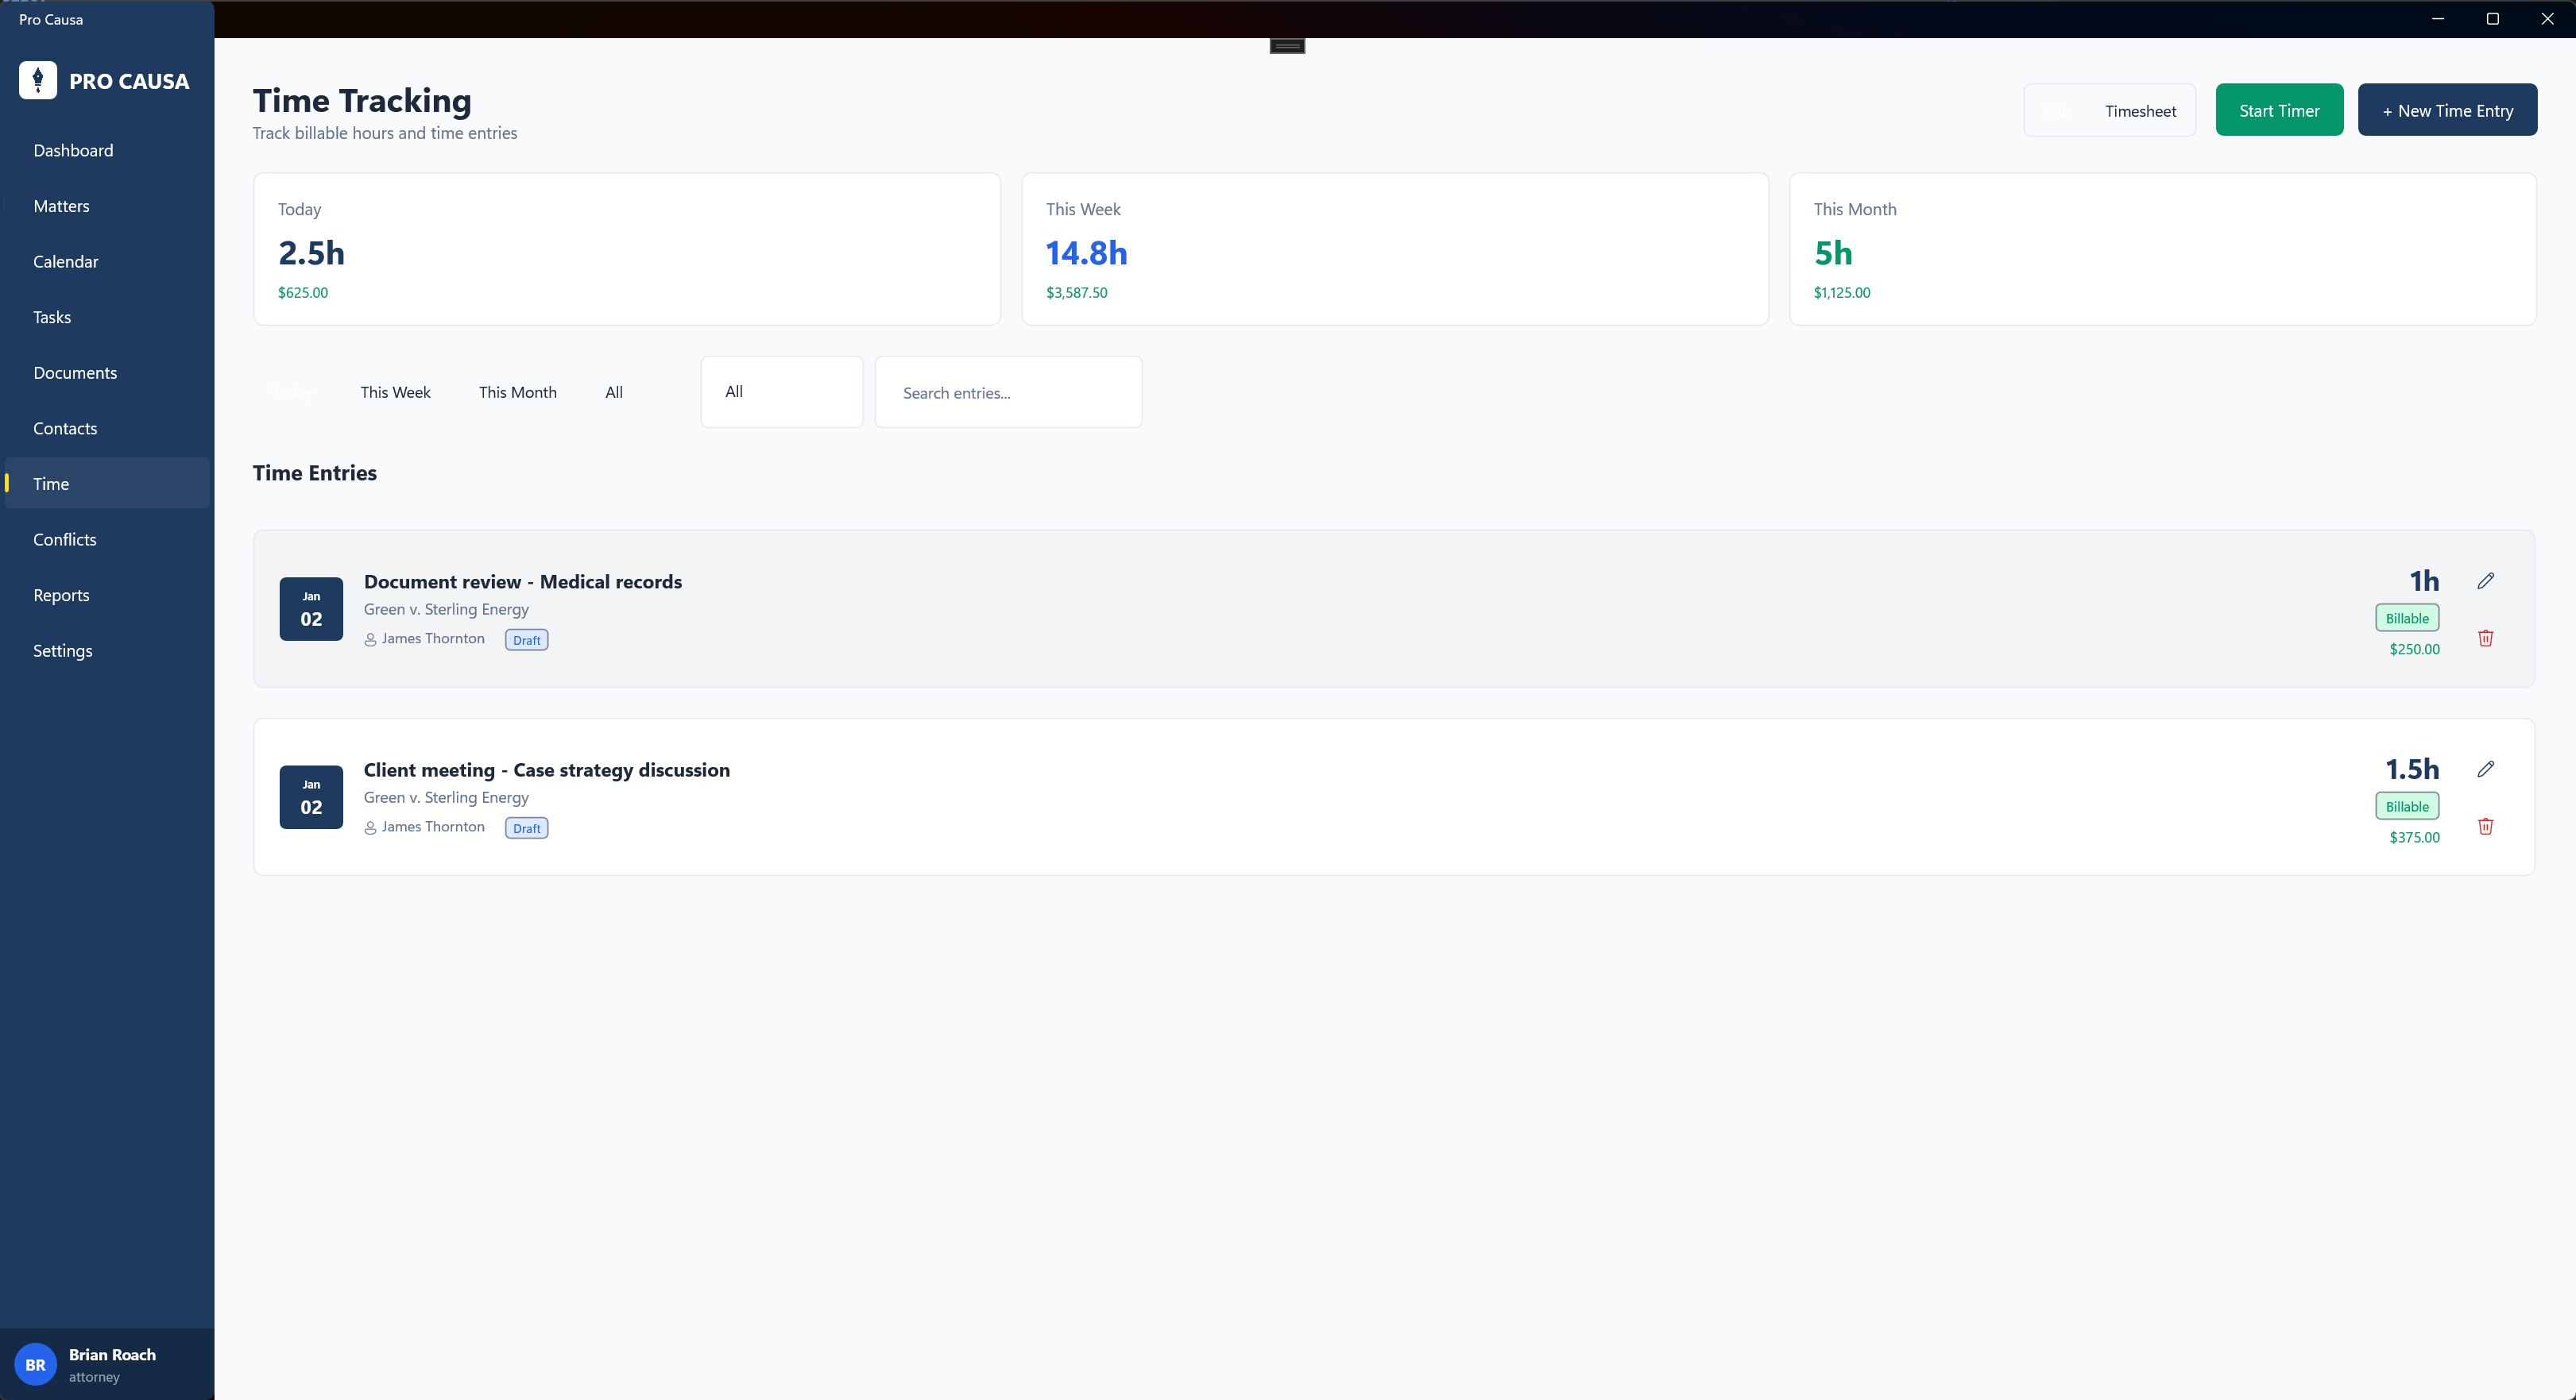Open the All filter dropdown
This screenshot has height=1400, width=2576.
781,391
